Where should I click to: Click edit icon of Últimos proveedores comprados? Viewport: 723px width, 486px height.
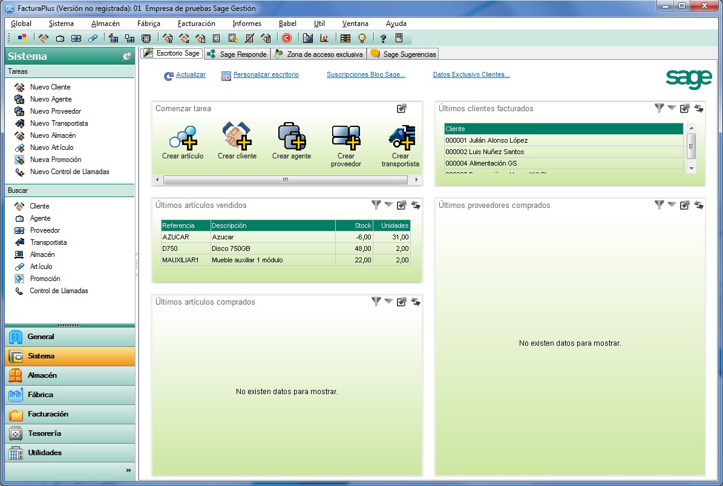pyautogui.click(x=685, y=205)
